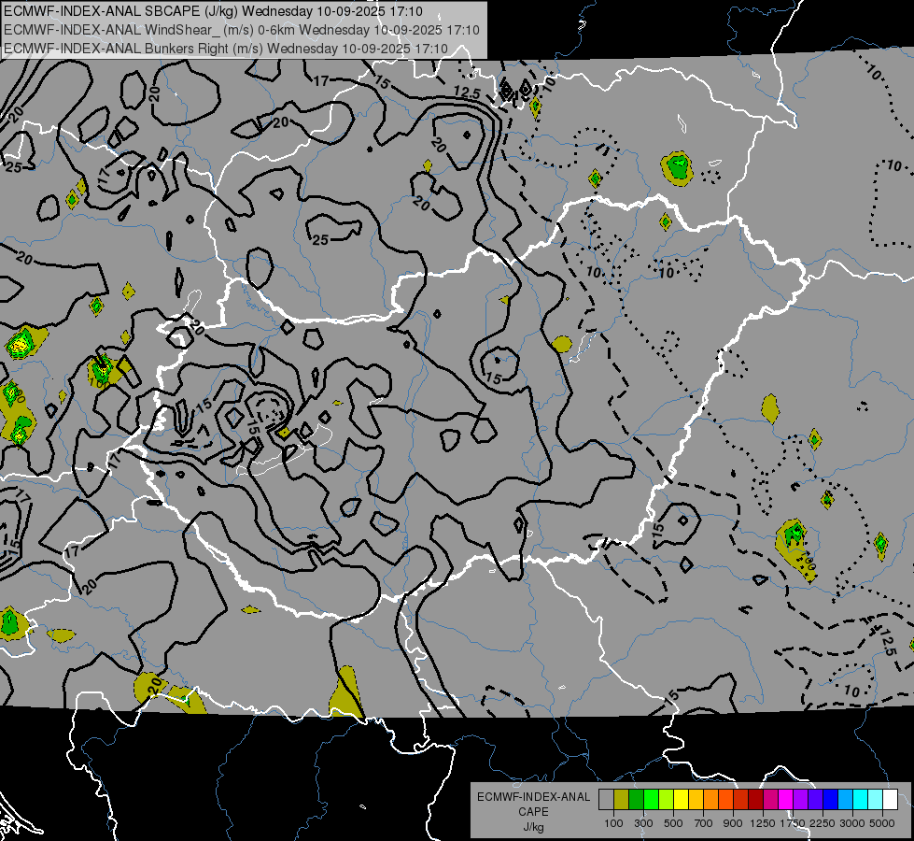The width and height of the screenshot is (914, 841).
Task: Select the magenta legend swatch
Action: [x=786, y=799]
